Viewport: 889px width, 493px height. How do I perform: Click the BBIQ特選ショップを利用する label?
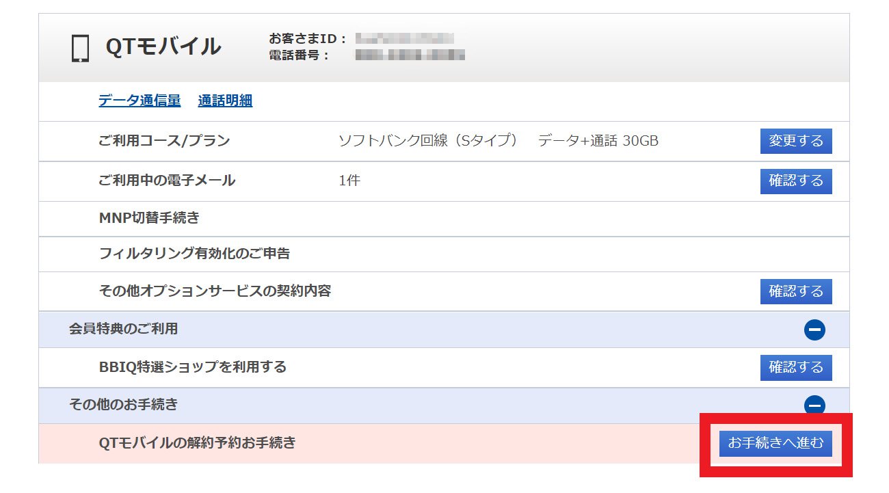tap(193, 367)
